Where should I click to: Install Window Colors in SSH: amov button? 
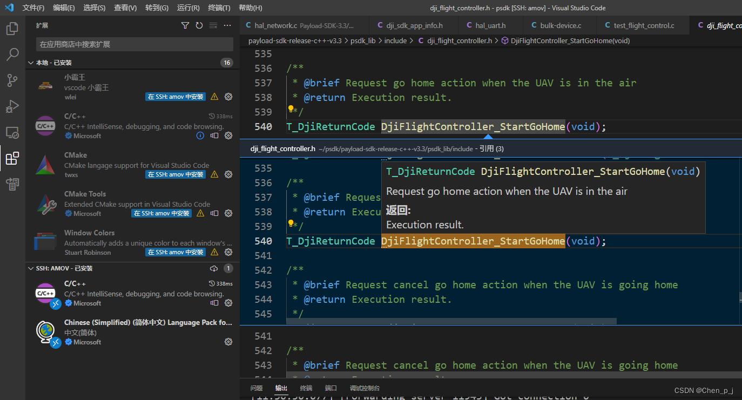pos(176,252)
